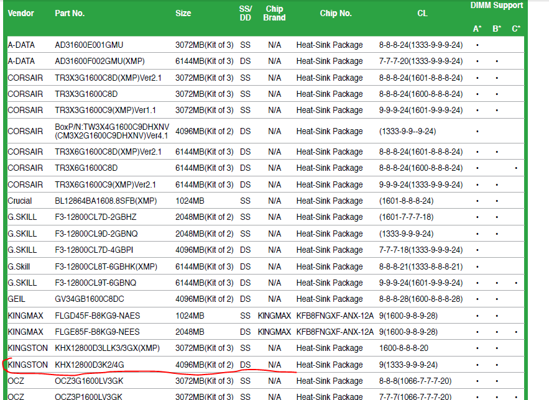
Task: Click the Vendor column header
Action: (x=21, y=13)
